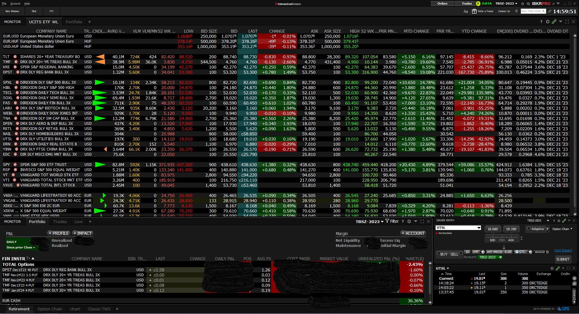579x314 pixels.
Task: Click the yellow data notification badge 3
Action: pos(478,4)
